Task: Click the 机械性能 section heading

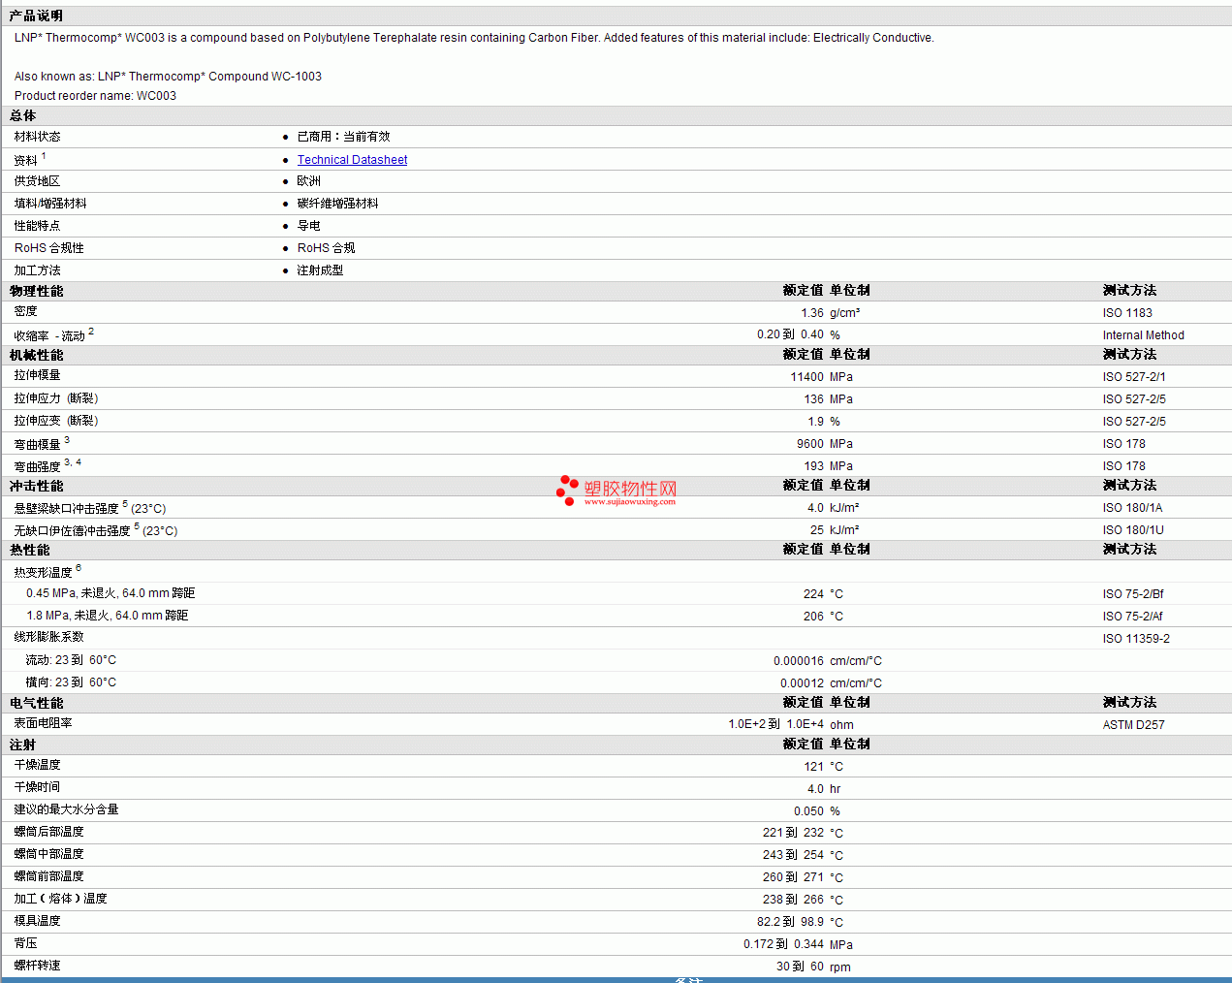Action: [x=37, y=355]
